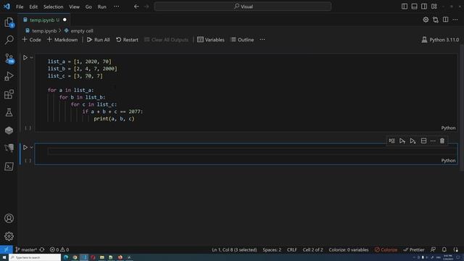The height and width of the screenshot is (261, 464).
Task: Open more cell actions menu
Action: (433, 141)
